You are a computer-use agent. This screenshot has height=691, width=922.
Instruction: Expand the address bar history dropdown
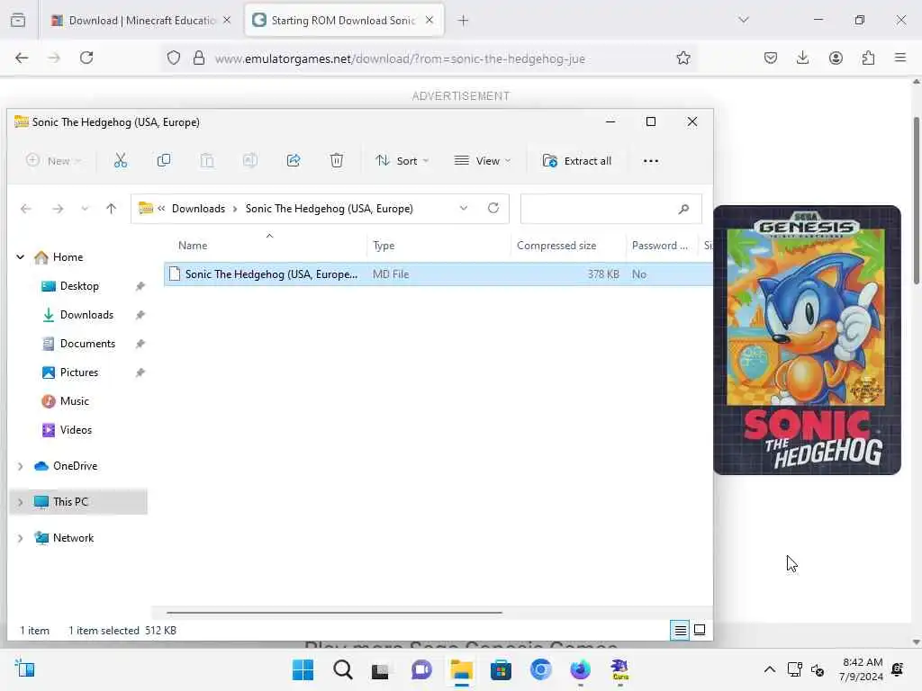pos(464,209)
